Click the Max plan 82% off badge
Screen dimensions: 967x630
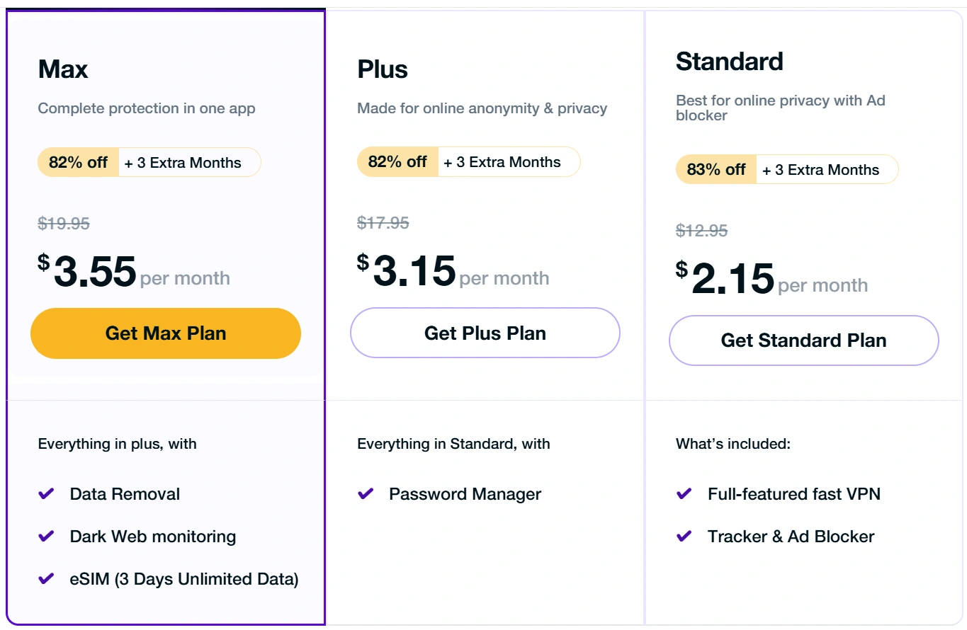click(x=78, y=162)
